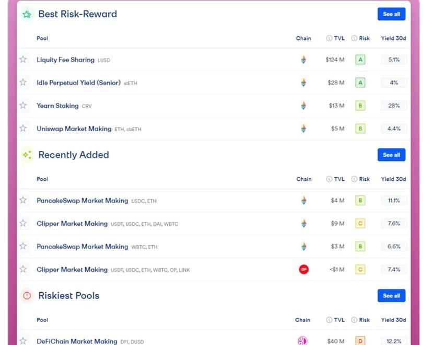Image resolution: width=423 pixels, height=345 pixels.
Task: Click the Risk info icon in Recently Added header
Action: pos(354,179)
